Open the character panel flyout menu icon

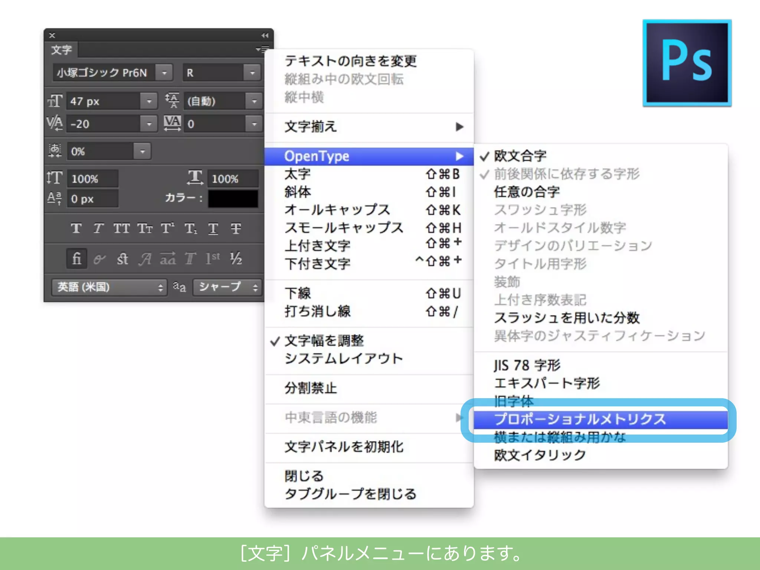coord(262,49)
